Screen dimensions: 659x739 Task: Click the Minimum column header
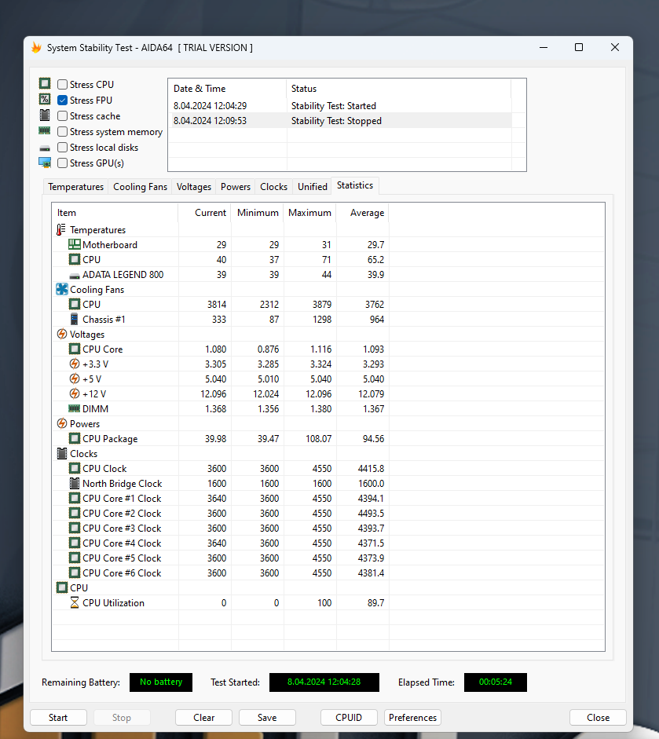click(x=257, y=213)
